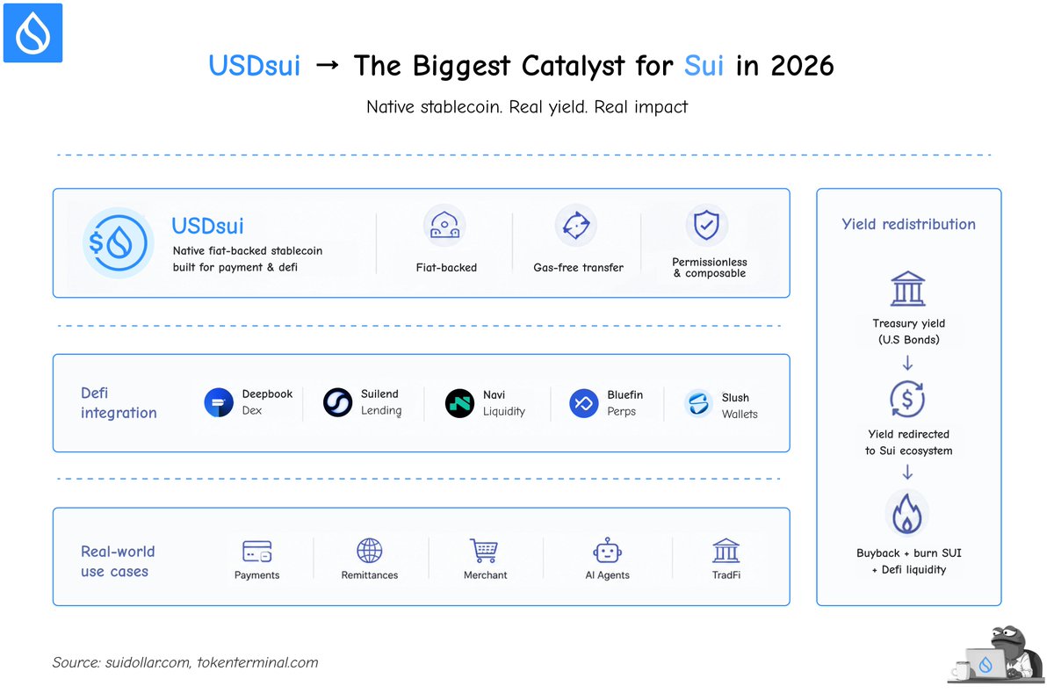1054x693 pixels.
Task: Click the Payments card icon
Action: tap(257, 552)
